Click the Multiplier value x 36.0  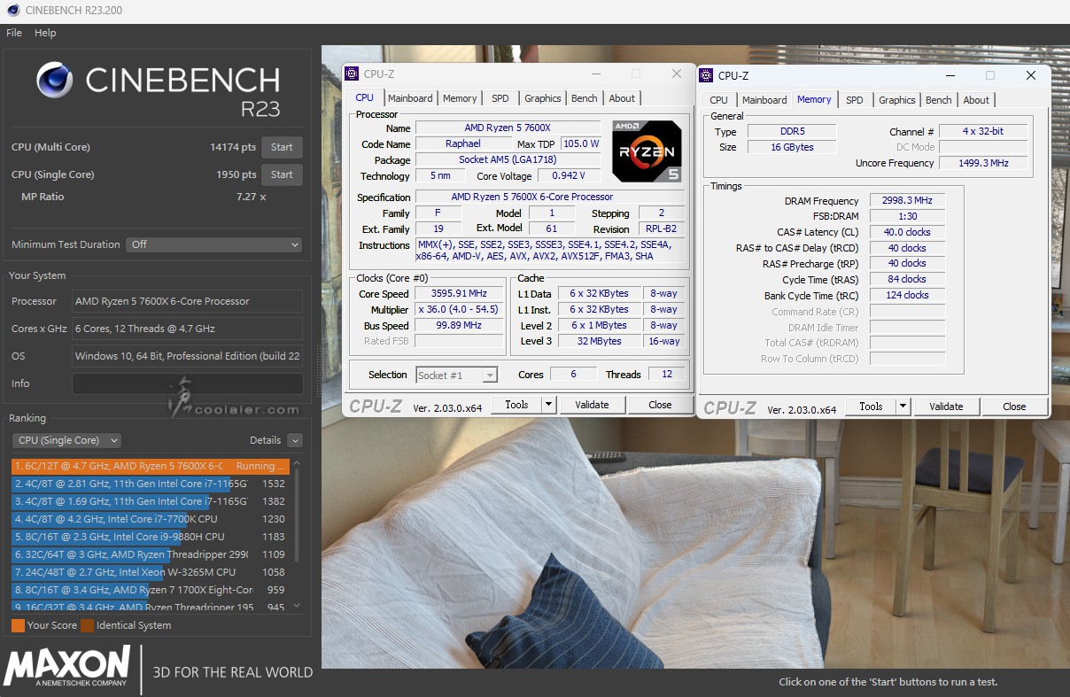[x=461, y=310]
